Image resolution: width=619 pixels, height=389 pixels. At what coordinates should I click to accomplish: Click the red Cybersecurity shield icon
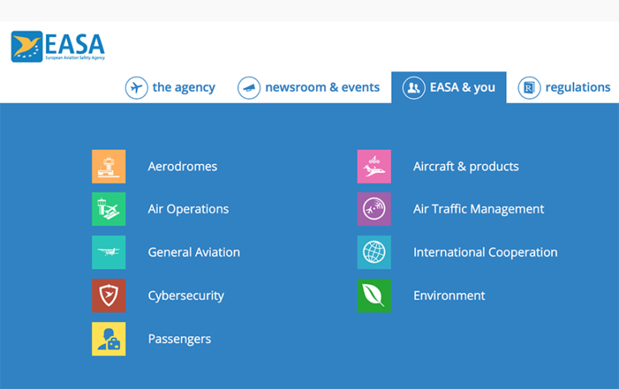109,296
